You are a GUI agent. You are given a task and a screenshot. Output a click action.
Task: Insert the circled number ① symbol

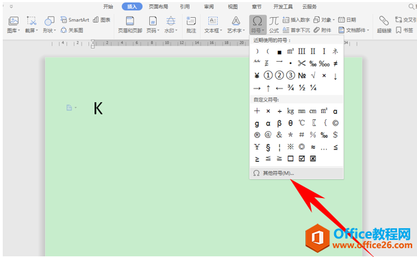[x=268, y=75]
